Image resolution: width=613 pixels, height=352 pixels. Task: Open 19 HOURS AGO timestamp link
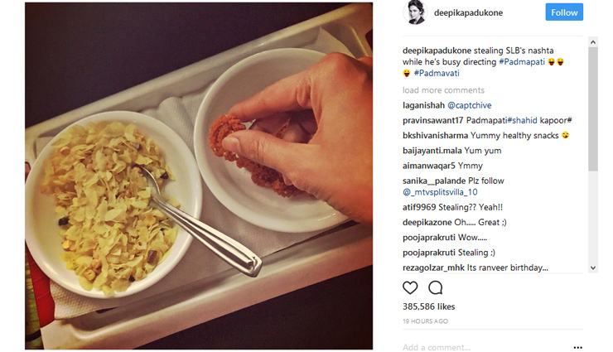pyautogui.click(x=425, y=321)
